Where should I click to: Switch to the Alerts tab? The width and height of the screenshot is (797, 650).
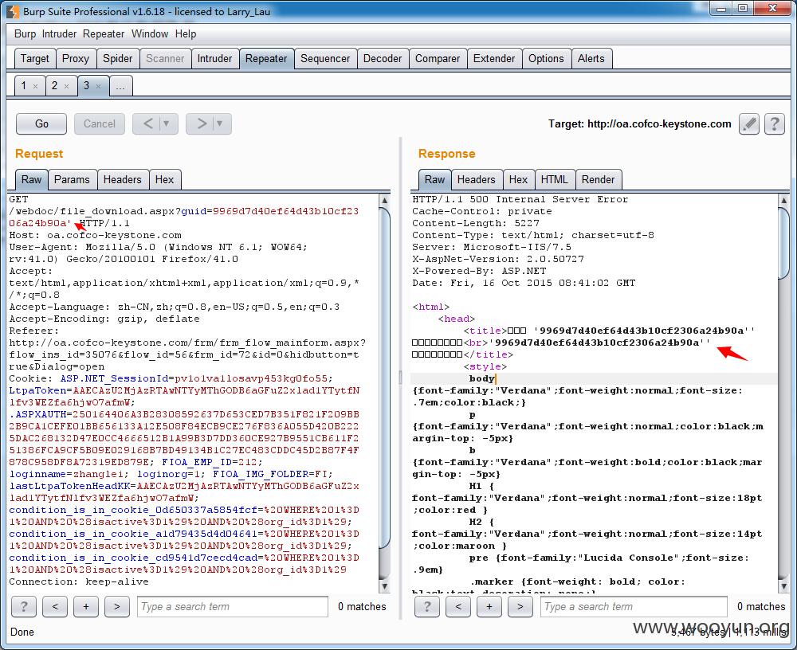click(591, 58)
